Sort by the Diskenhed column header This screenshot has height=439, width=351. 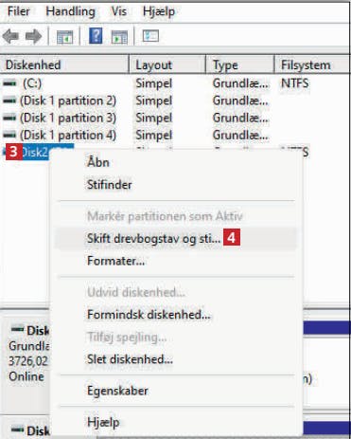(x=64, y=65)
